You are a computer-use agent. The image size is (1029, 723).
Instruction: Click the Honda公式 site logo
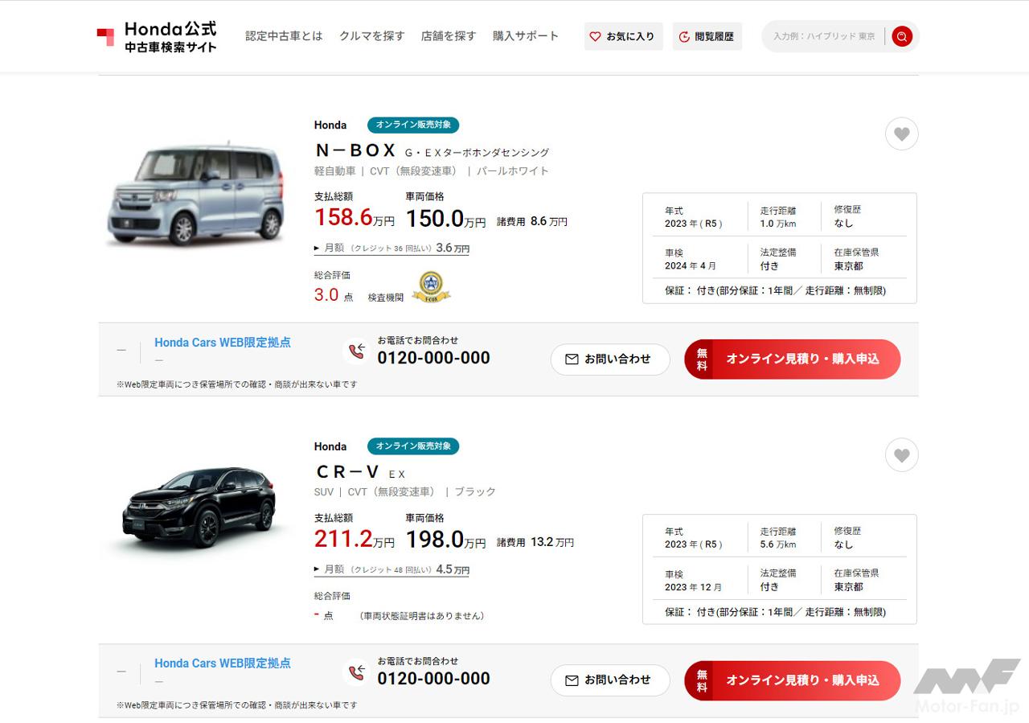tap(158, 36)
